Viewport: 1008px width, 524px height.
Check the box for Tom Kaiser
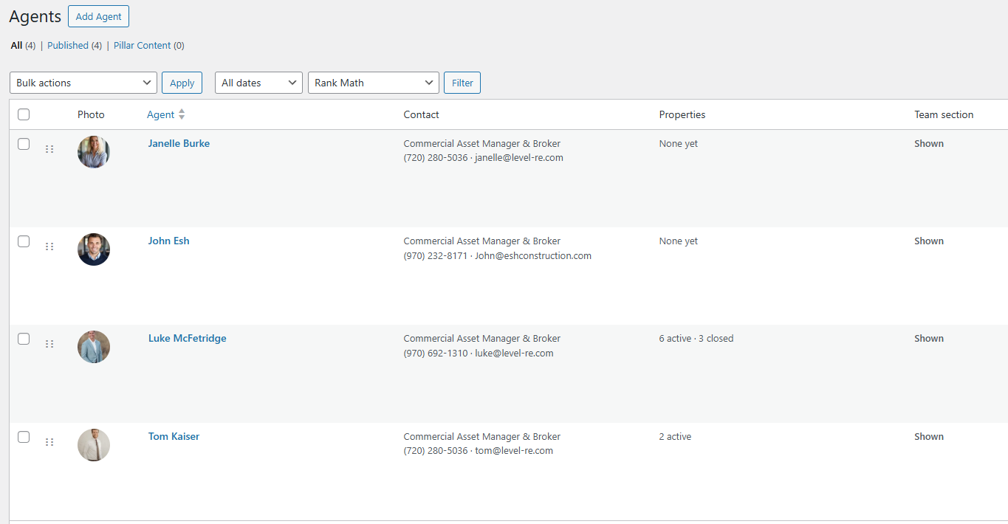[24, 437]
